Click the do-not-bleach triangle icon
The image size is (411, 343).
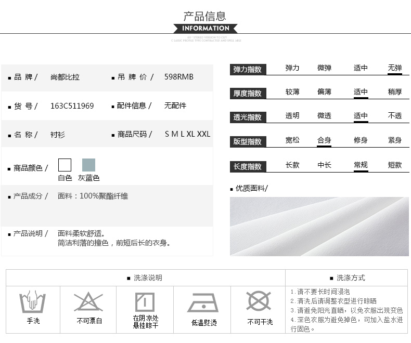88,301
